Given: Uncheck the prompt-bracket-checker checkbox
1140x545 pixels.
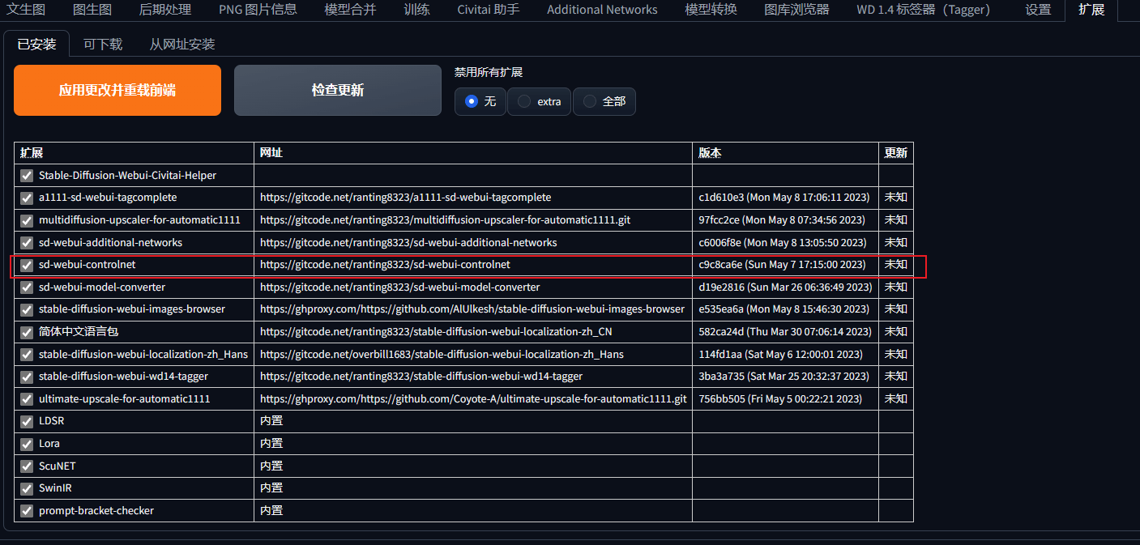Looking at the screenshot, I should tap(27, 511).
